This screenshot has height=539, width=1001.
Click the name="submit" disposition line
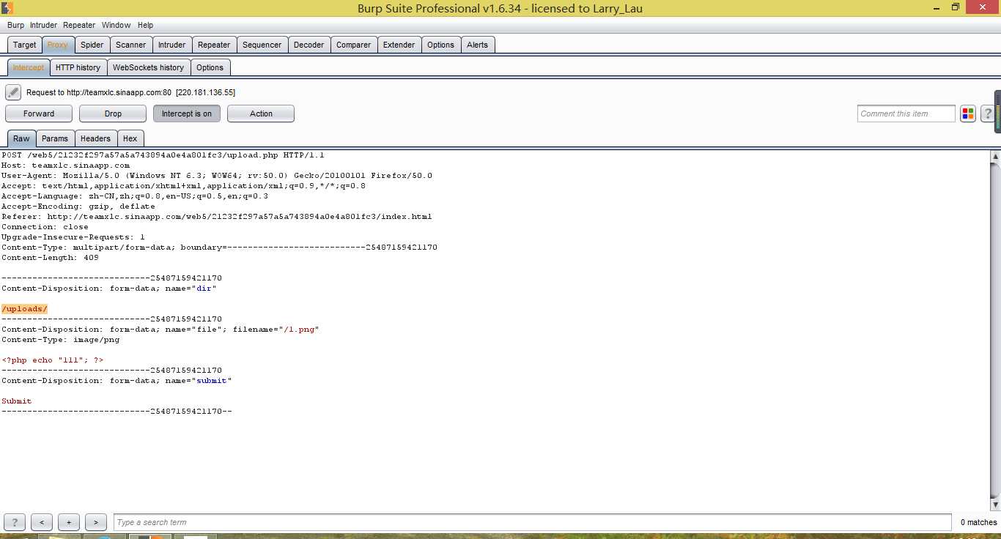pos(117,381)
